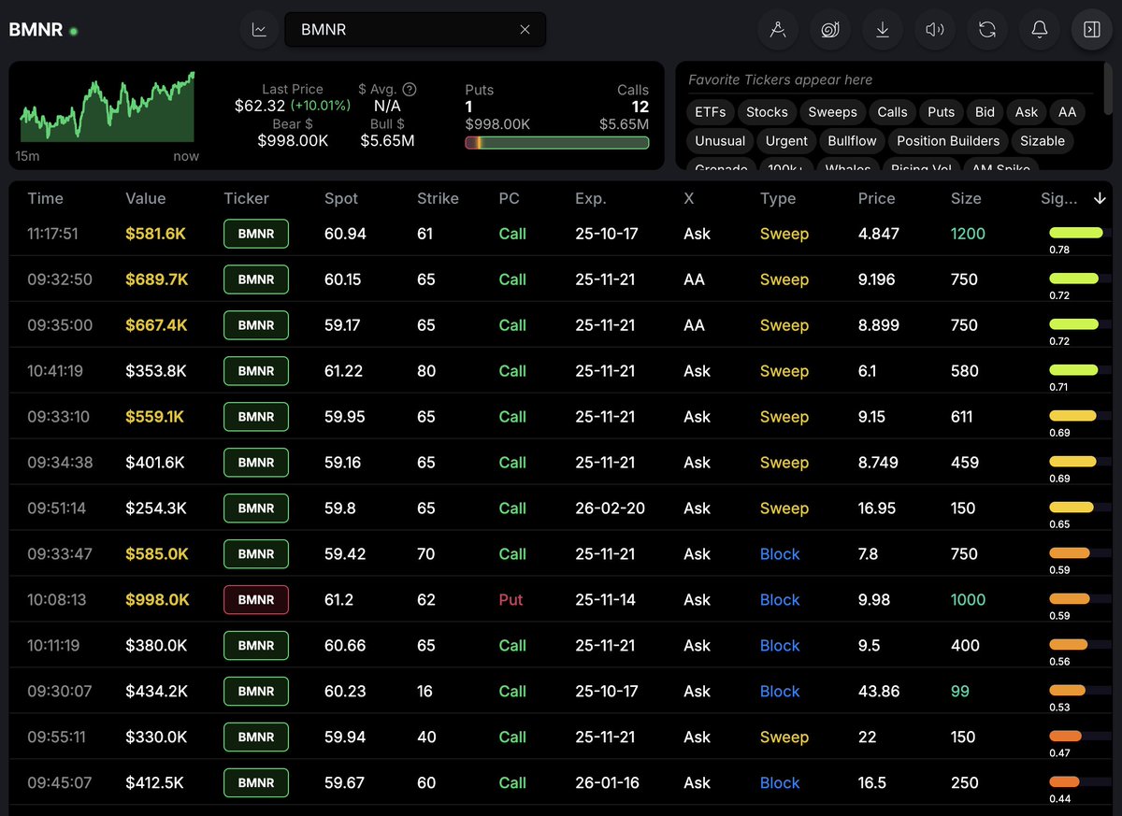Toggle the Stocks filter chip
1122x816 pixels.
point(767,112)
